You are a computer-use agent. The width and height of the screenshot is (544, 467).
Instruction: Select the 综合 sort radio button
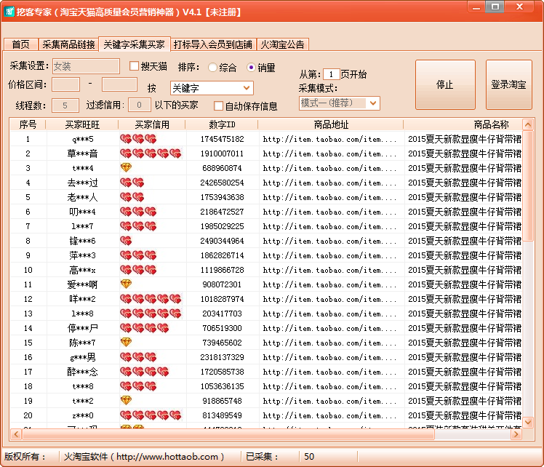coord(212,68)
